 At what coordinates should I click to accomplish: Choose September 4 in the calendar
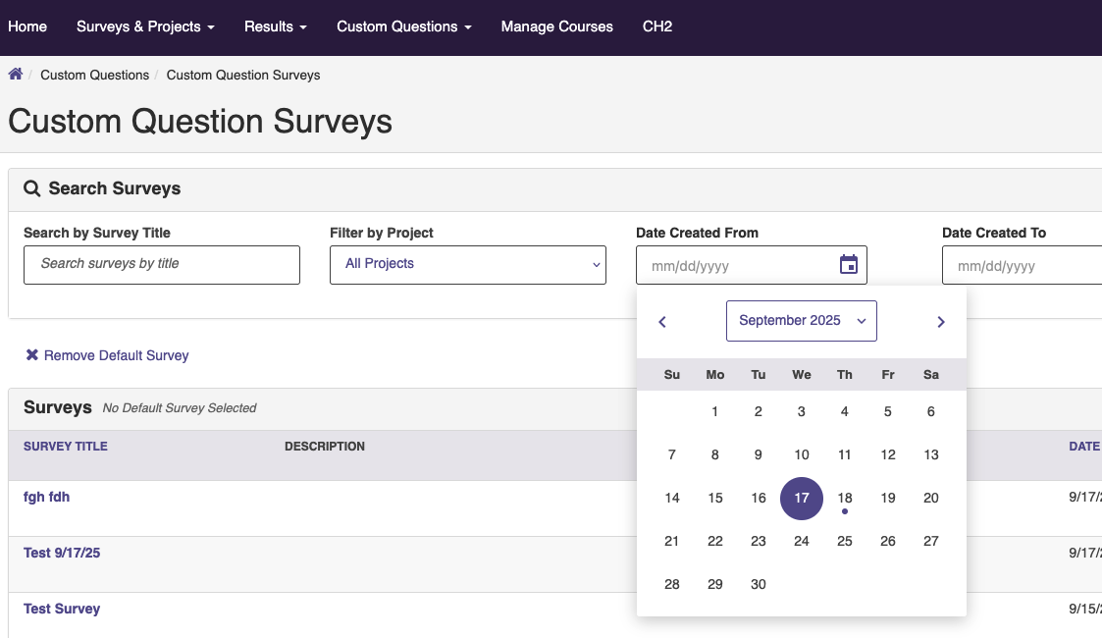(845, 411)
